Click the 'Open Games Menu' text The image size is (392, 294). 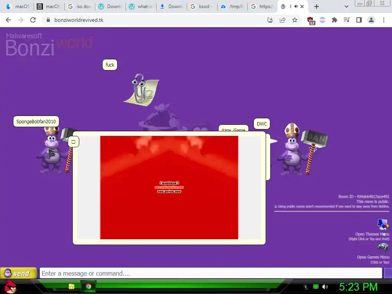coord(373,257)
